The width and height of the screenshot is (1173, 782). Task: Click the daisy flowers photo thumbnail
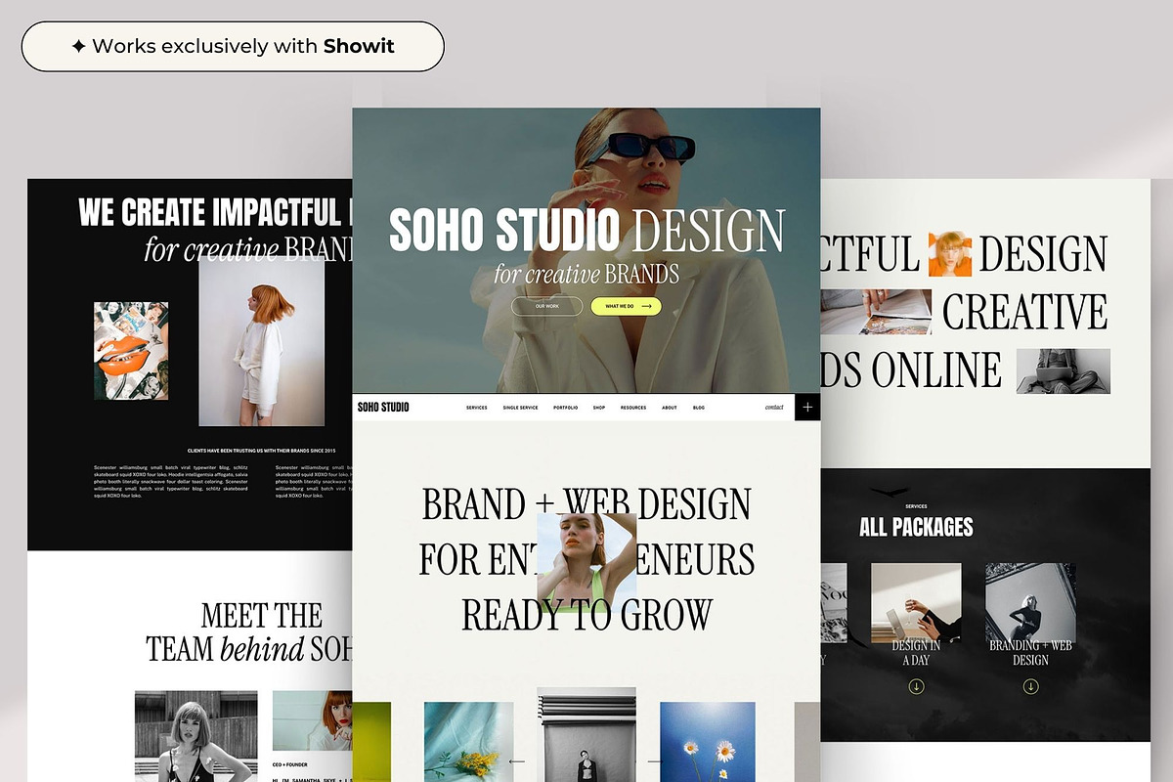pos(707,742)
